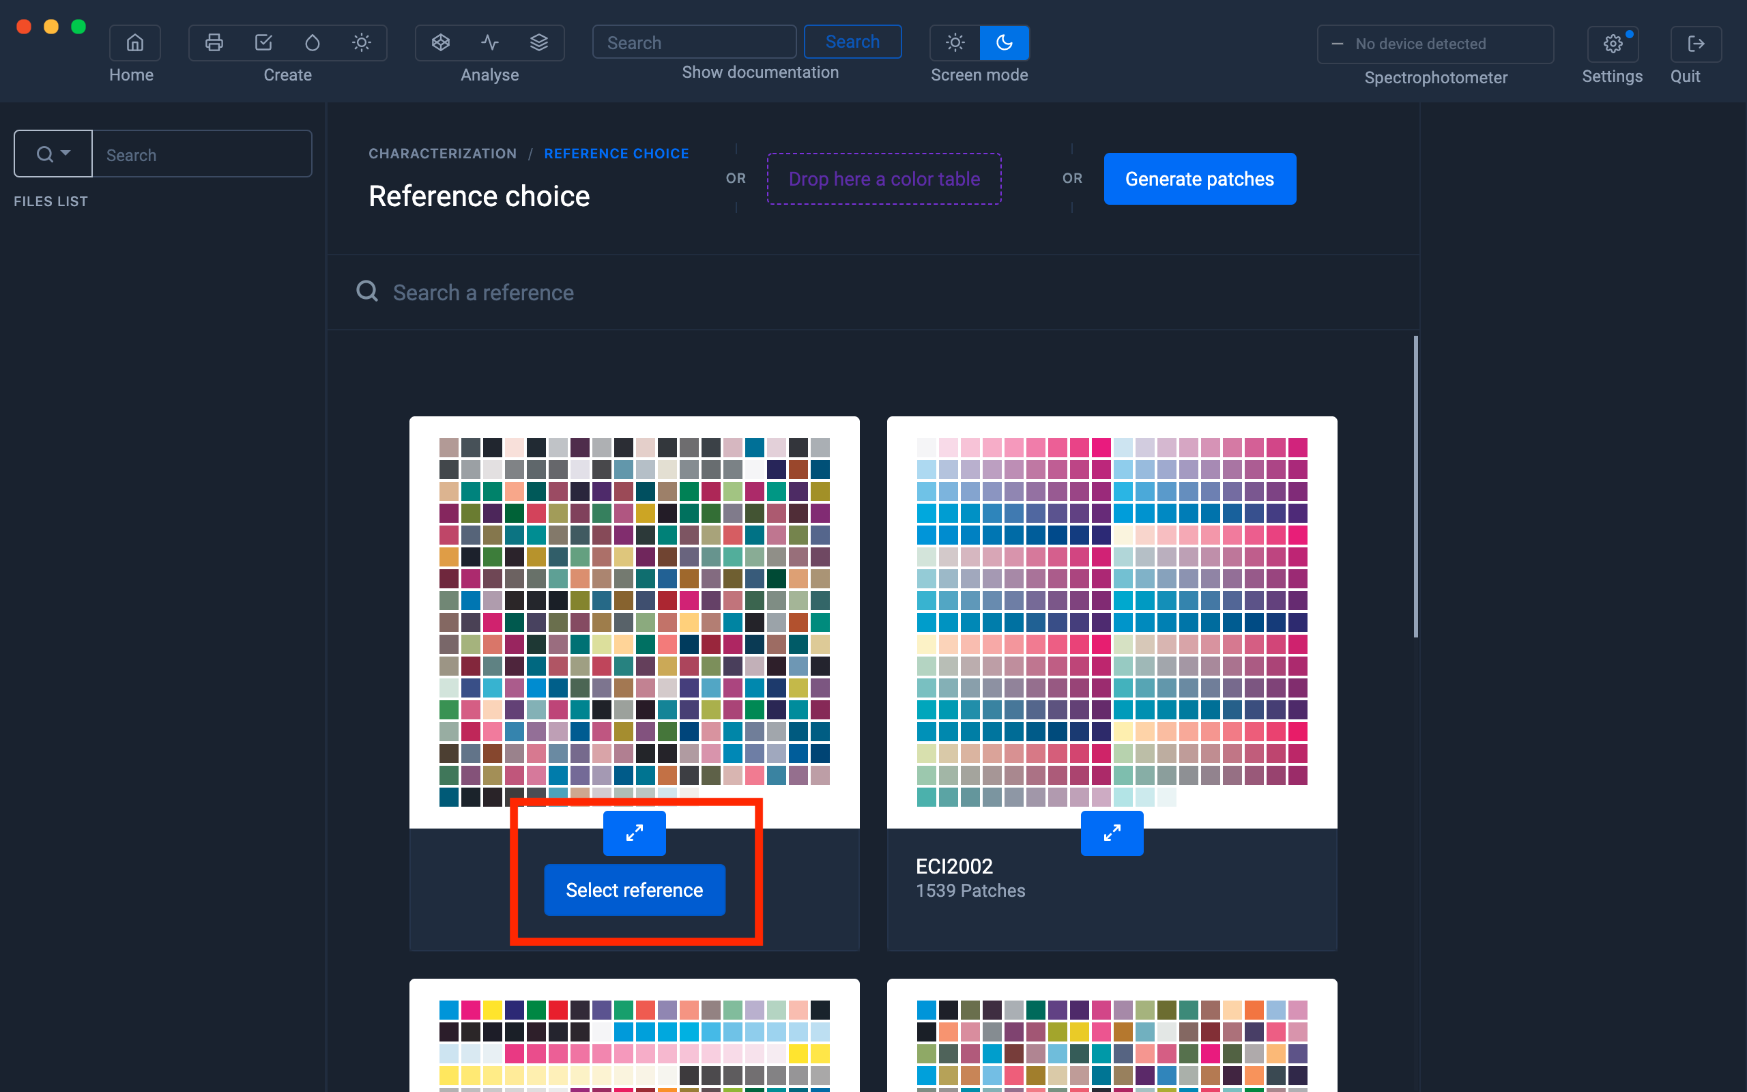Image resolution: width=1747 pixels, height=1092 pixels.
Task: Click the Quit icon
Action: pyautogui.click(x=1696, y=44)
